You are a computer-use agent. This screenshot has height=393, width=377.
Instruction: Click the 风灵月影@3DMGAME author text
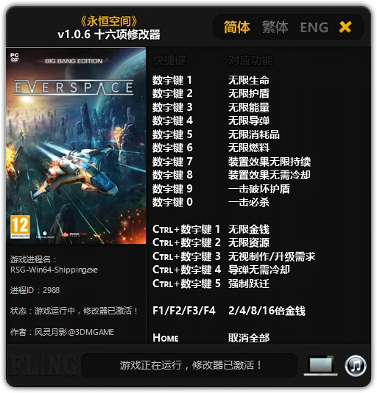74,332
